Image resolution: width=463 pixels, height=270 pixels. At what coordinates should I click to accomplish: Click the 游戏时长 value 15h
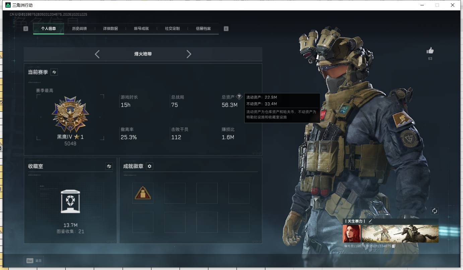coord(126,105)
